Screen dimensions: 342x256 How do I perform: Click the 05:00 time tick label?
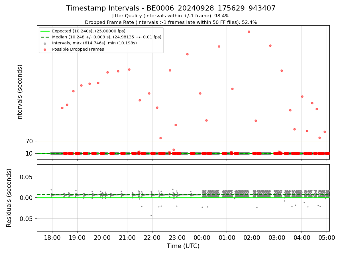(x=327, y=237)
